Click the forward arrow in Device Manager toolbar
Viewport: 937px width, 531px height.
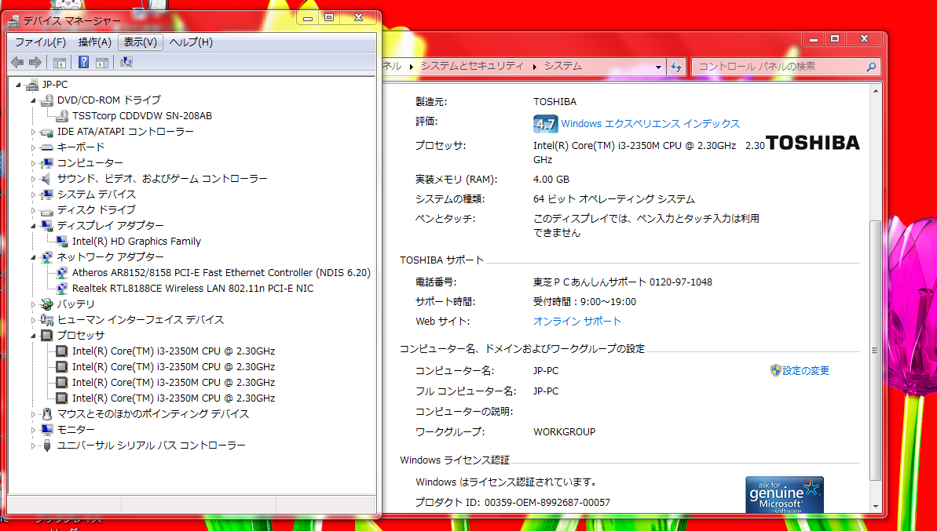[x=35, y=62]
